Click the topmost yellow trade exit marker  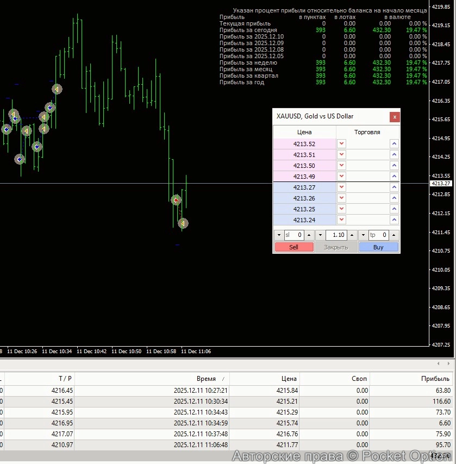[x=57, y=89]
